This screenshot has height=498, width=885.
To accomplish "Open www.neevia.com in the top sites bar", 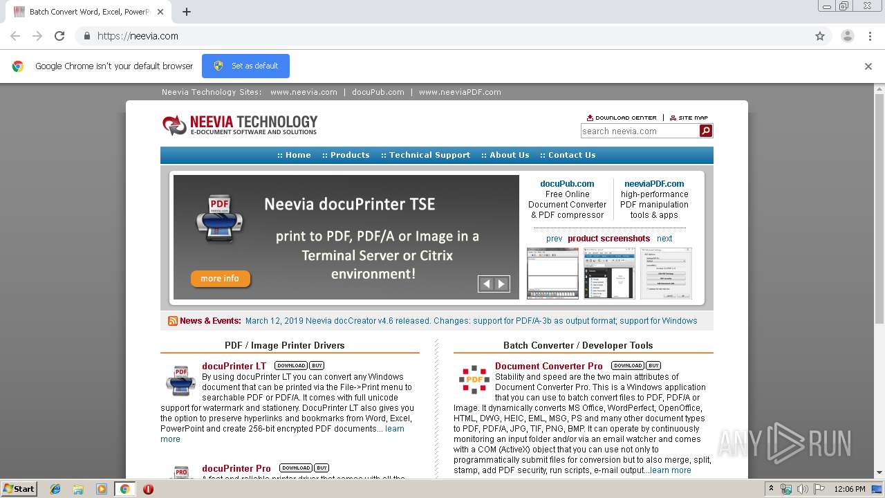I will 304,92.
